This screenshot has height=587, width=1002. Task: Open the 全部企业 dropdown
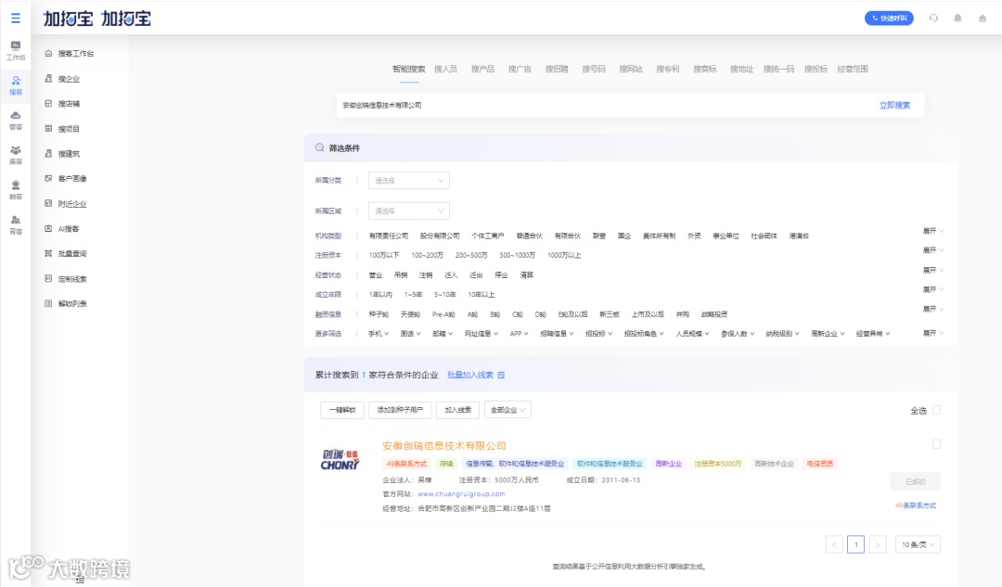(x=507, y=410)
